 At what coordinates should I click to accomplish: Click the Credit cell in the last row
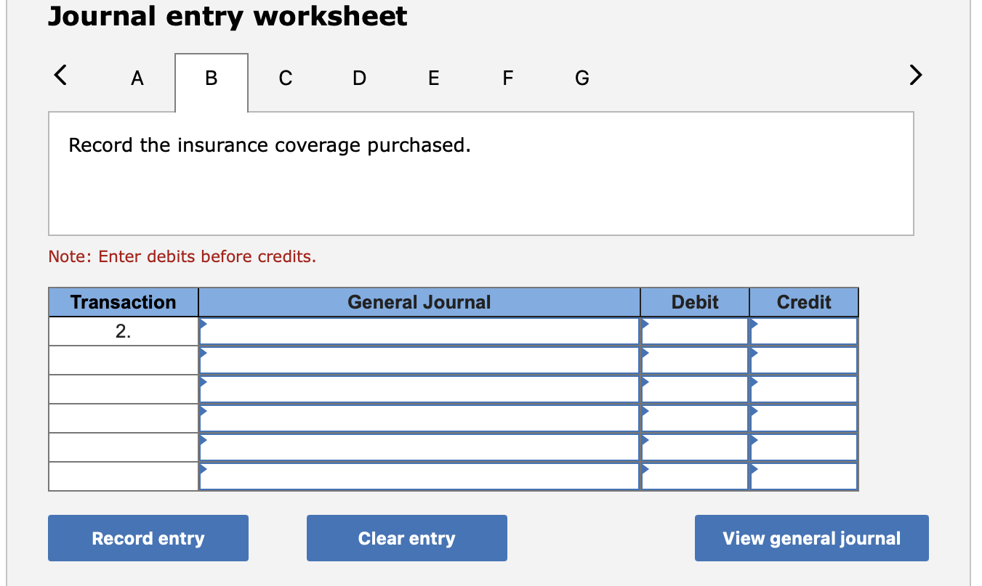(803, 477)
